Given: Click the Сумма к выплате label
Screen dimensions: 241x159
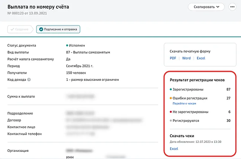Looking at the screenshot, I should click(x=21, y=97).
